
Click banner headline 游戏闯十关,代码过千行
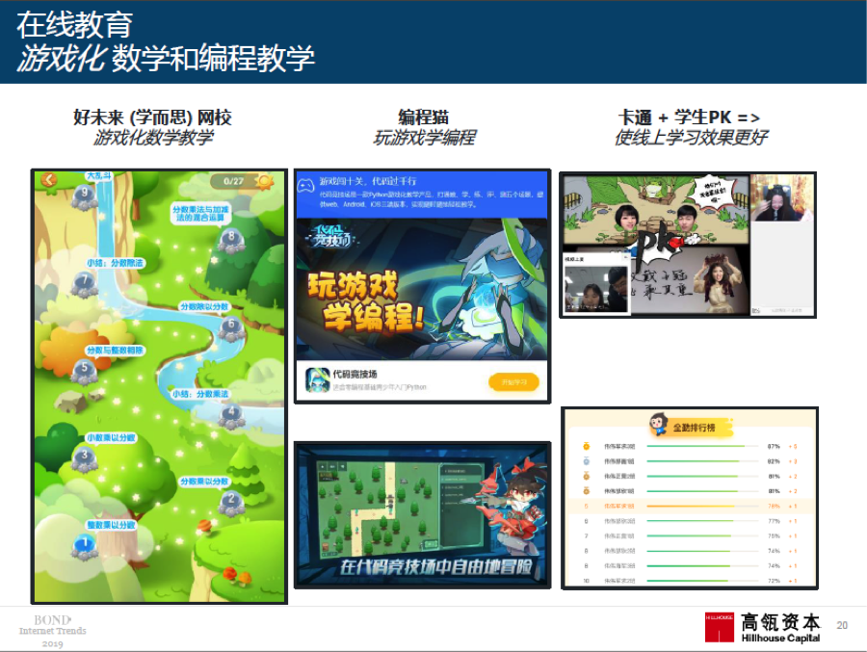367,181
